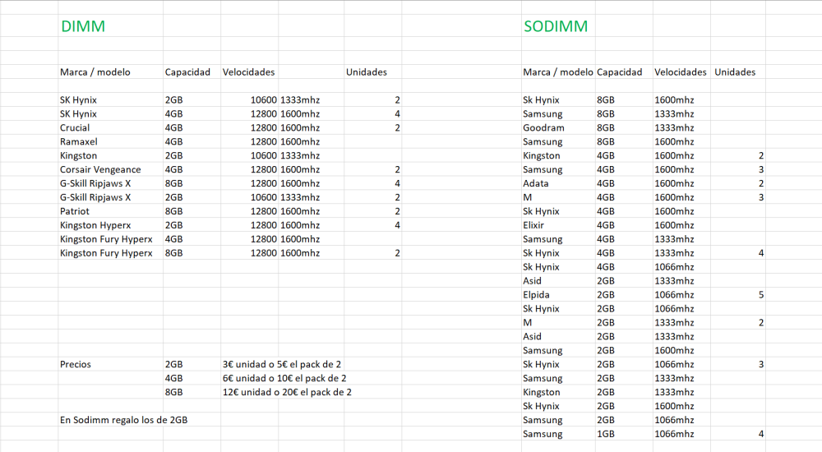Select the Precios row 2GB cell

[x=173, y=364]
